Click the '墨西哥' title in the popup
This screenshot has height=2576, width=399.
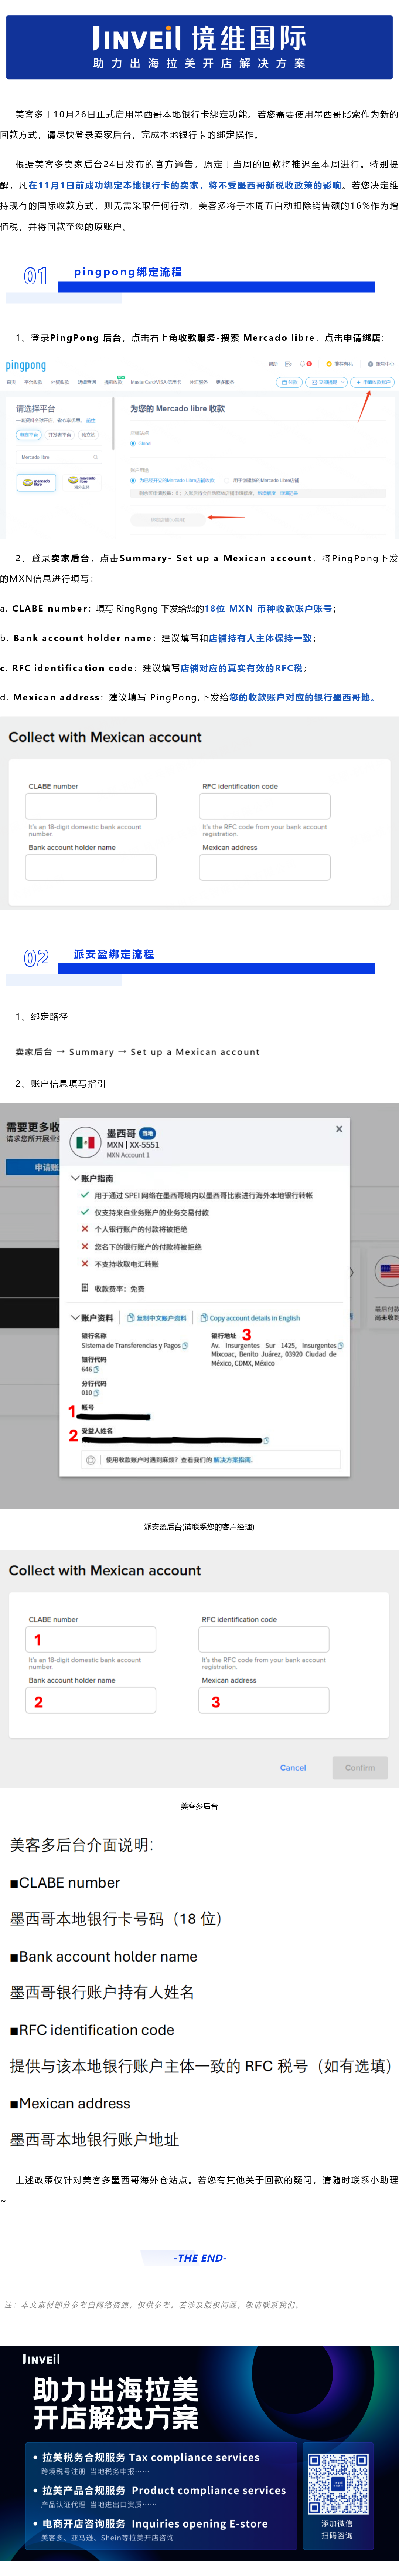[x=121, y=1133]
